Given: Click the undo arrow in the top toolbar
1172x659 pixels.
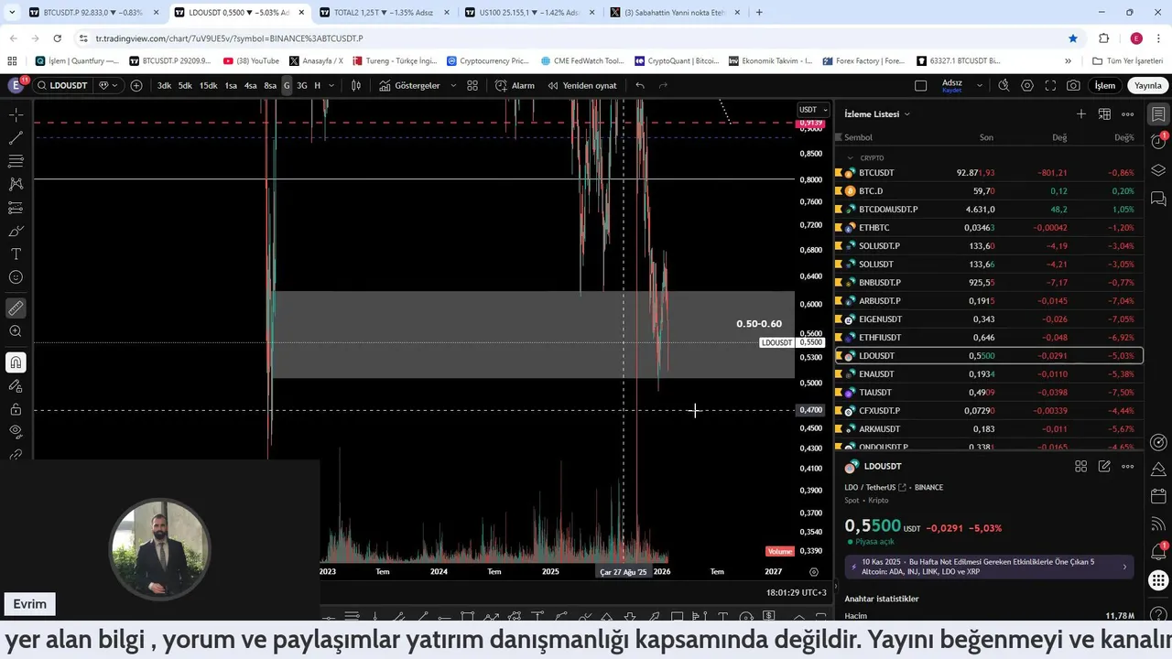Looking at the screenshot, I should coord(640,85).
